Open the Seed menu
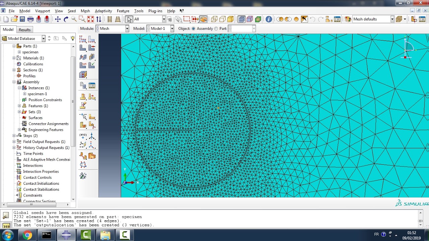The image size is (429, 241). click(x=72, y=11)
